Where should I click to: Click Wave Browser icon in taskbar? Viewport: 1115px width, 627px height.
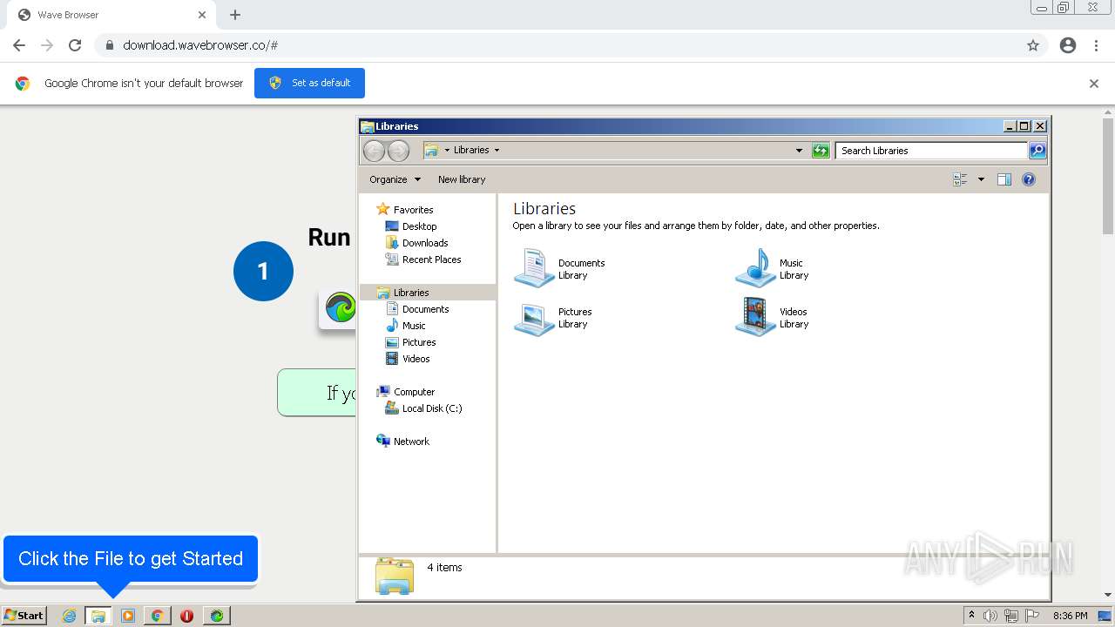click(x=216, y=616)
